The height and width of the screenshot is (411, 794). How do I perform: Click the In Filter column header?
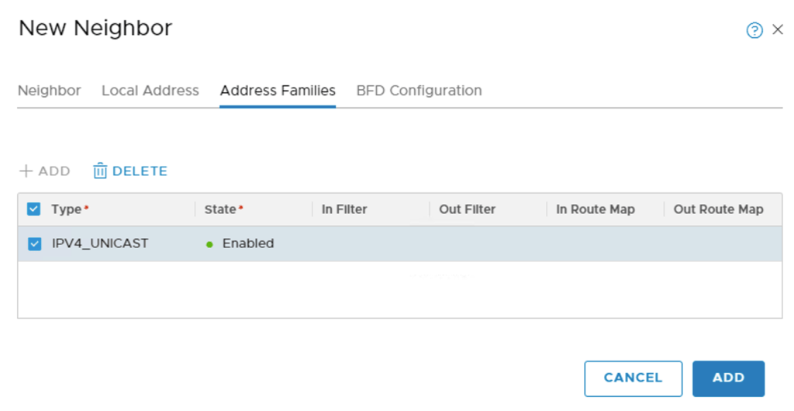pos(344,209)
